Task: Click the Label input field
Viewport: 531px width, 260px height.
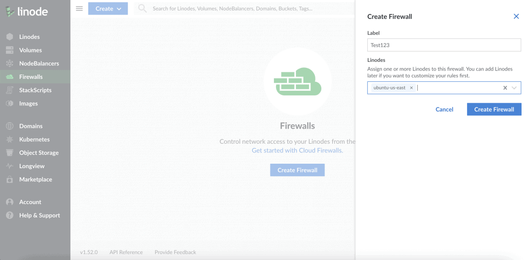Action: [x=444, y=45]
